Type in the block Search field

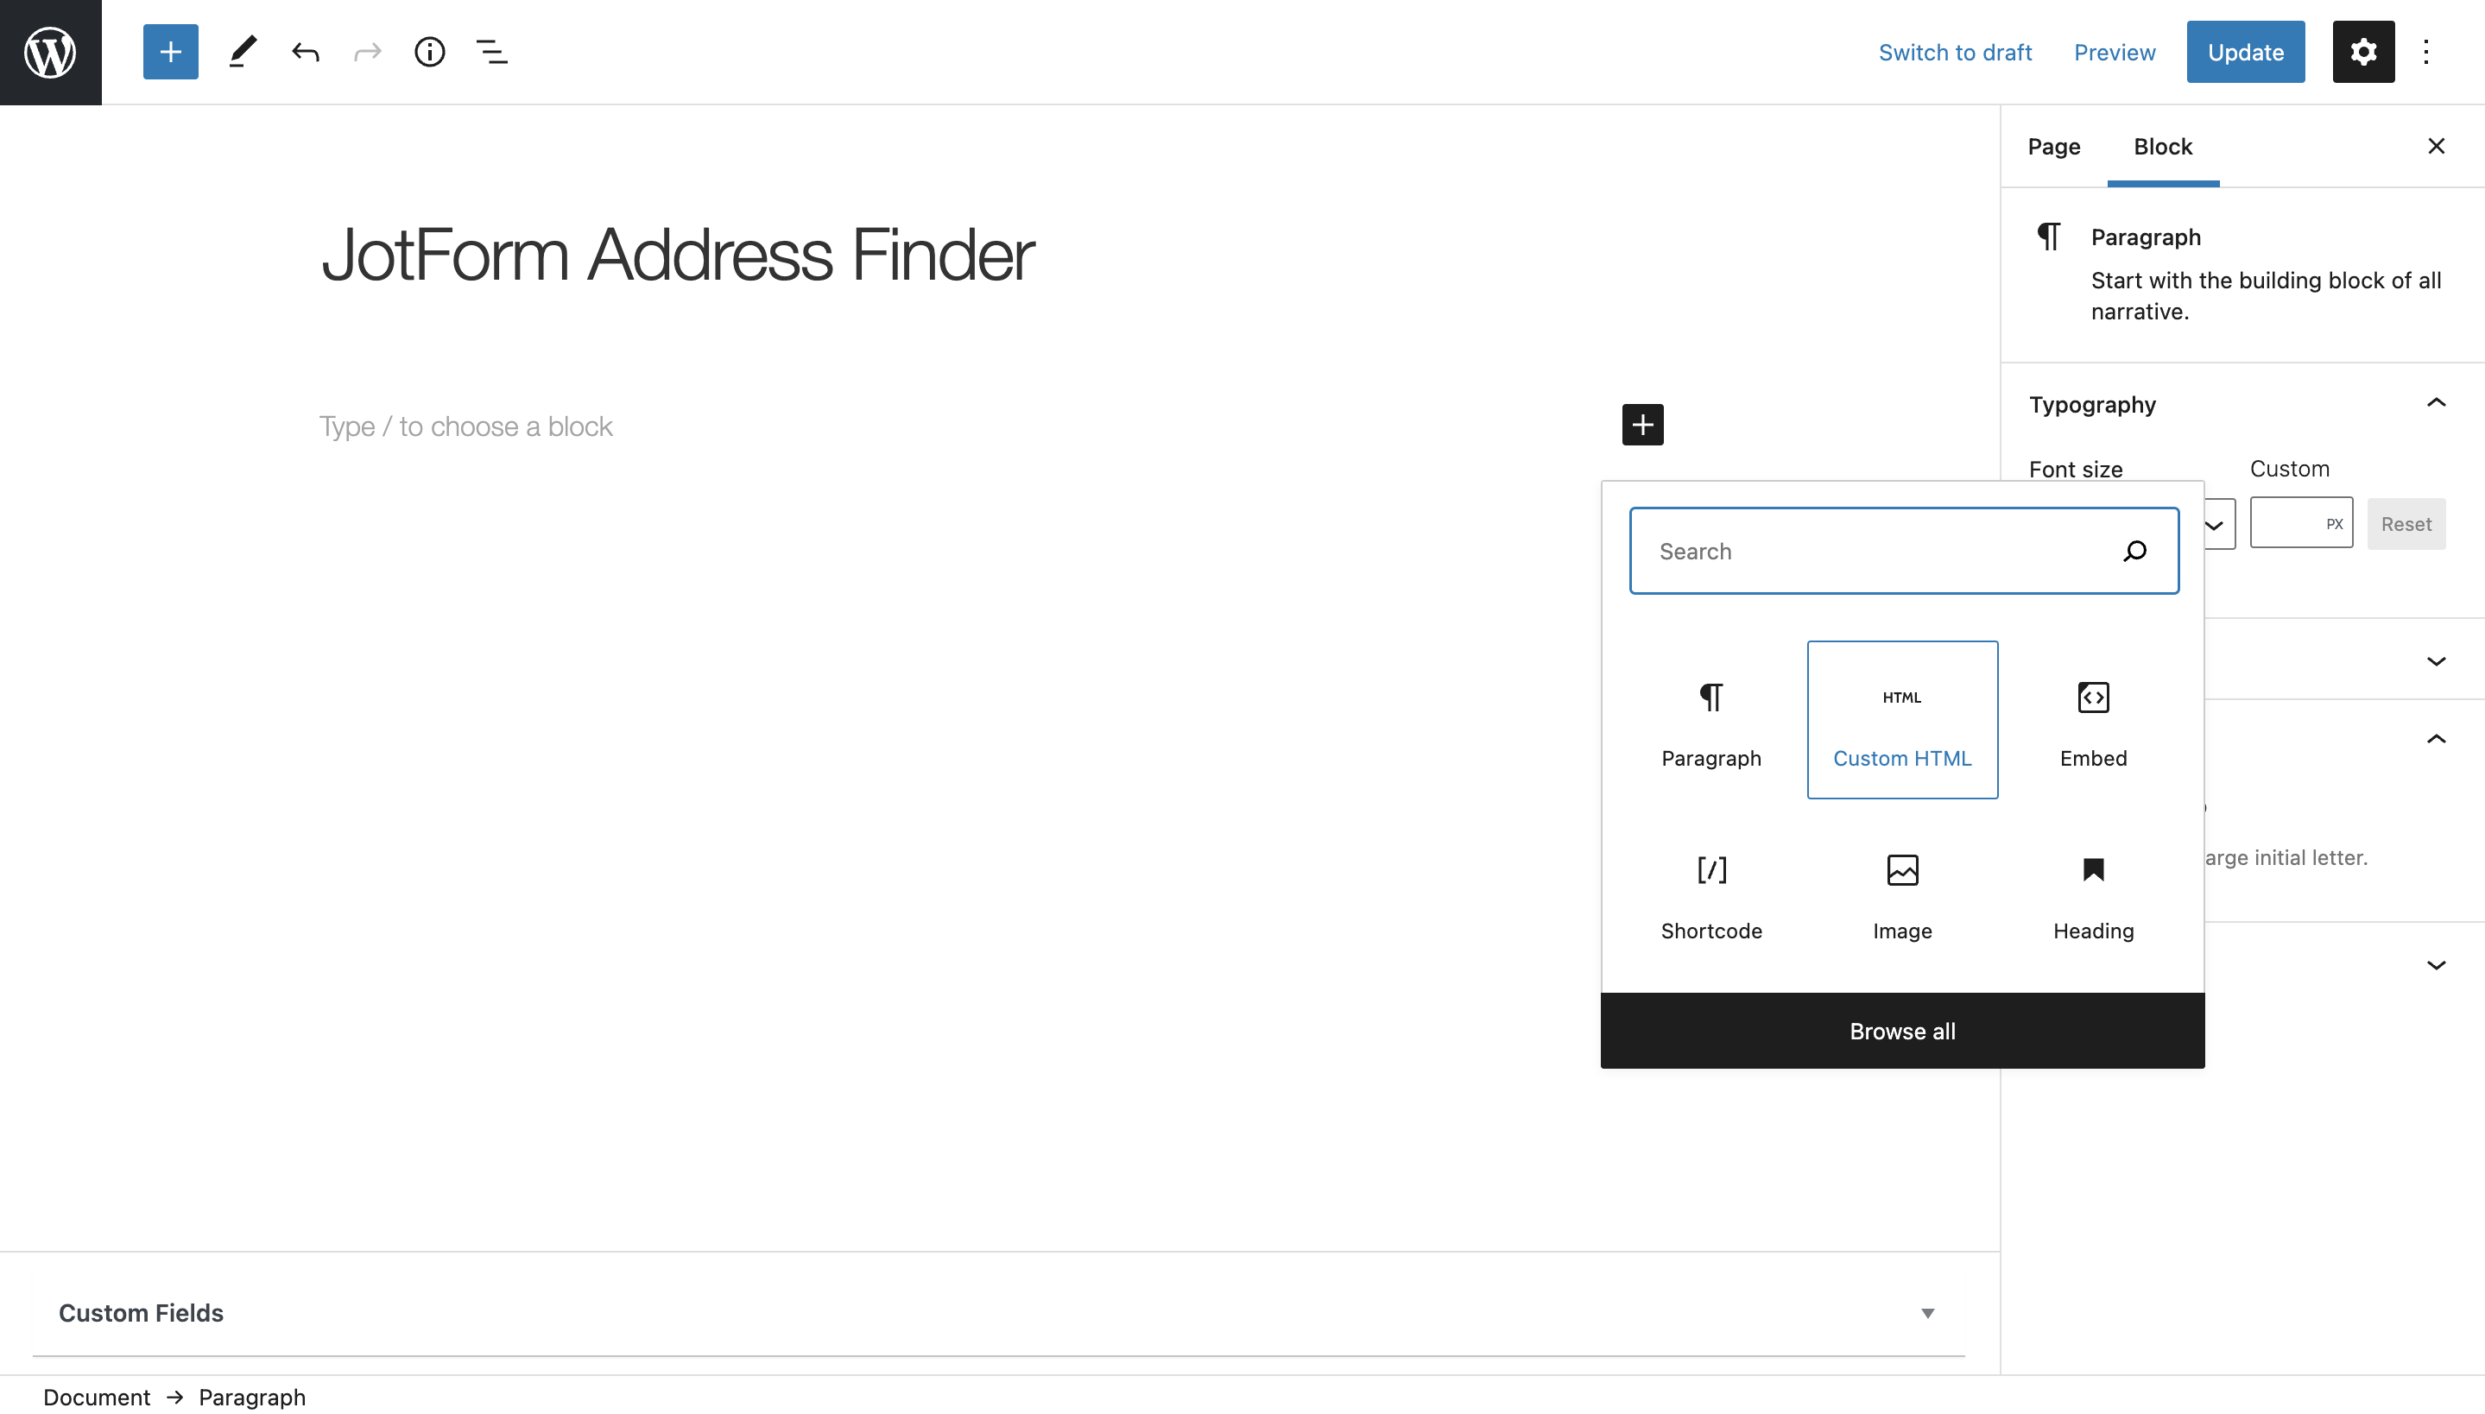tap(1875, 550)
